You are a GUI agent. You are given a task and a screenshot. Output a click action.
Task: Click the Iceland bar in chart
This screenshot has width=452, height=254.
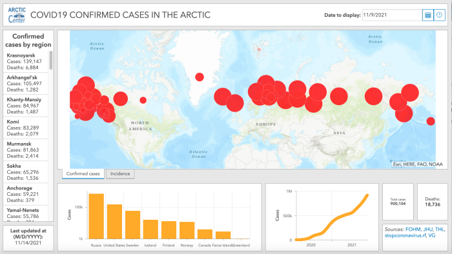pos(150,230)
